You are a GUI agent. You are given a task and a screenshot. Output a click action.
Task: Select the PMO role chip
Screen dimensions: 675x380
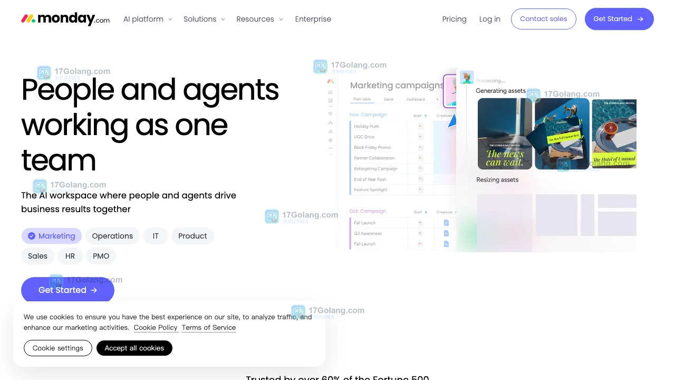[x=101, y=256]
